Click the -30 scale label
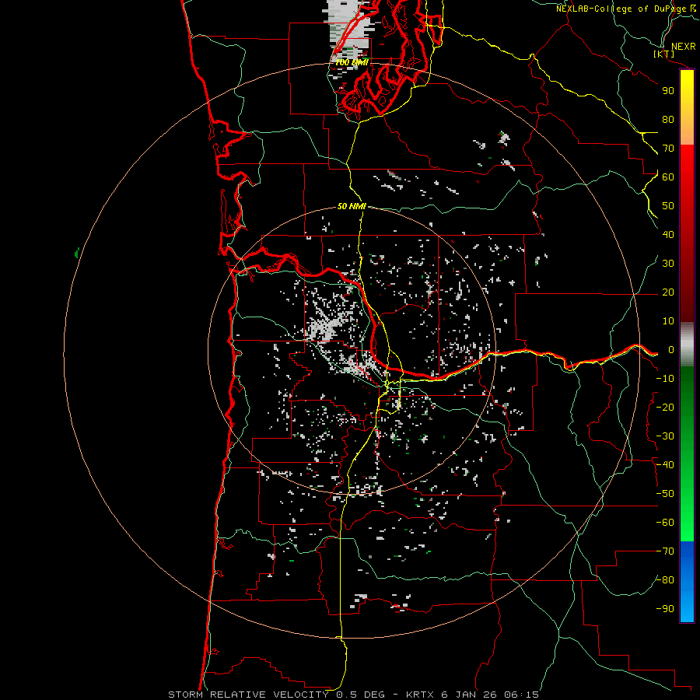This screenshot has width=700, height=700. coord(665,436)
